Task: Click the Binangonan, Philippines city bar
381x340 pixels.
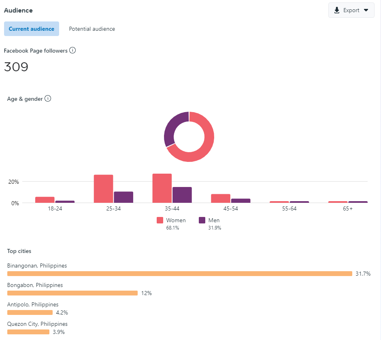Action: (x=180, y=274)
